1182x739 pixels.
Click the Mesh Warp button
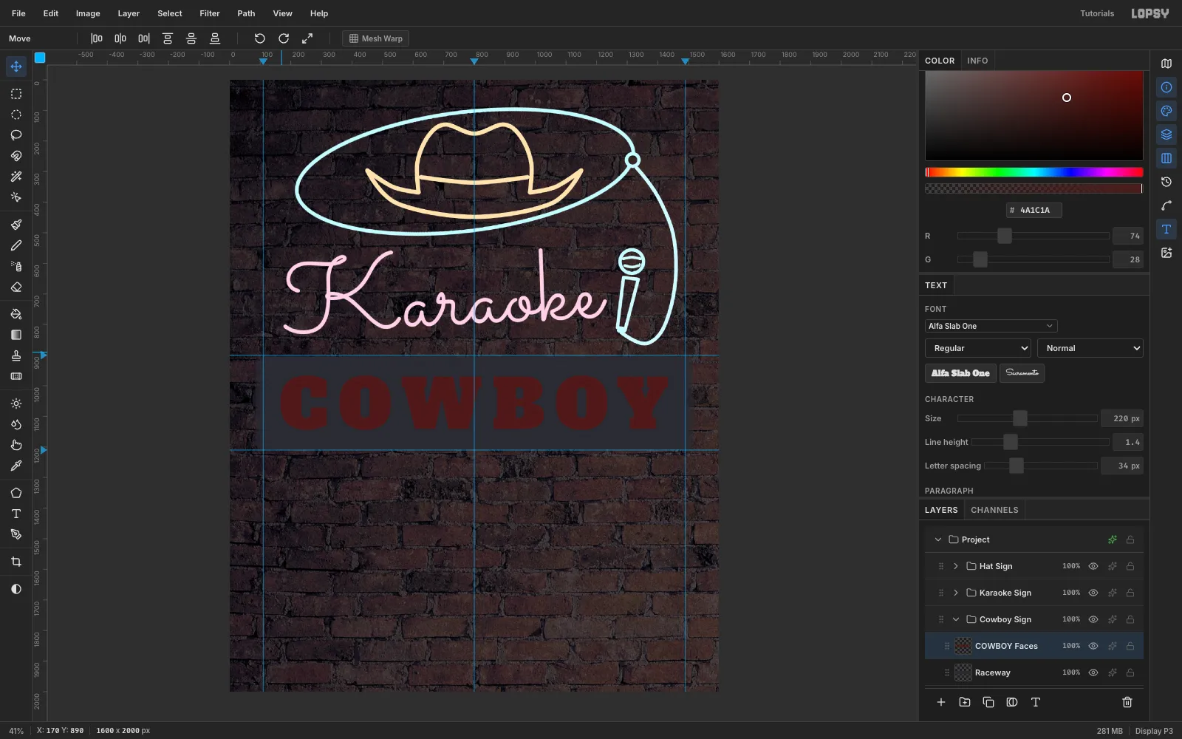375,38
